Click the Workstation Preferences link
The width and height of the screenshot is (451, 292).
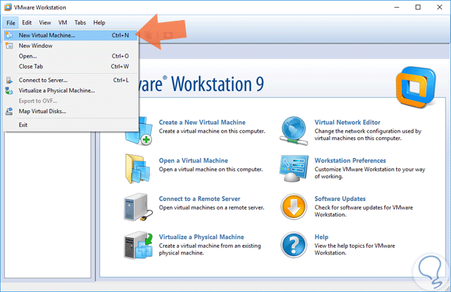(350, 161)
